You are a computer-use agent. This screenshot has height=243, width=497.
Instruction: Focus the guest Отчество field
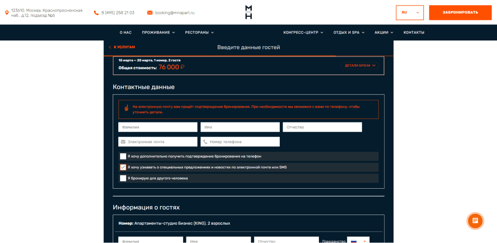click(286, 240)
